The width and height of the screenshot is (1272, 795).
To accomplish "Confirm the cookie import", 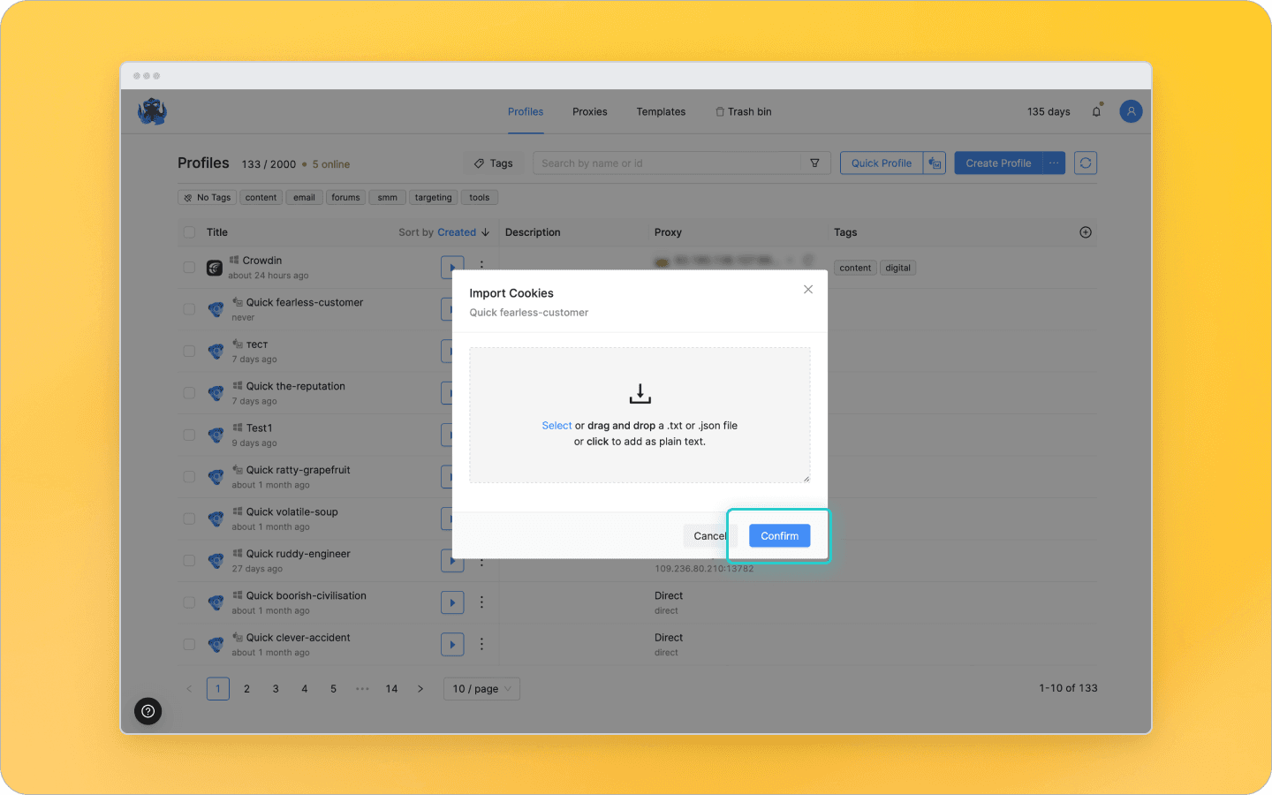I will [x=779, y=535].
